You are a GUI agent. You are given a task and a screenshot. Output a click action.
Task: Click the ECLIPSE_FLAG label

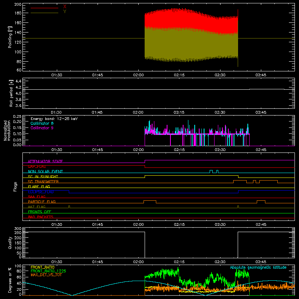(41, 192)
